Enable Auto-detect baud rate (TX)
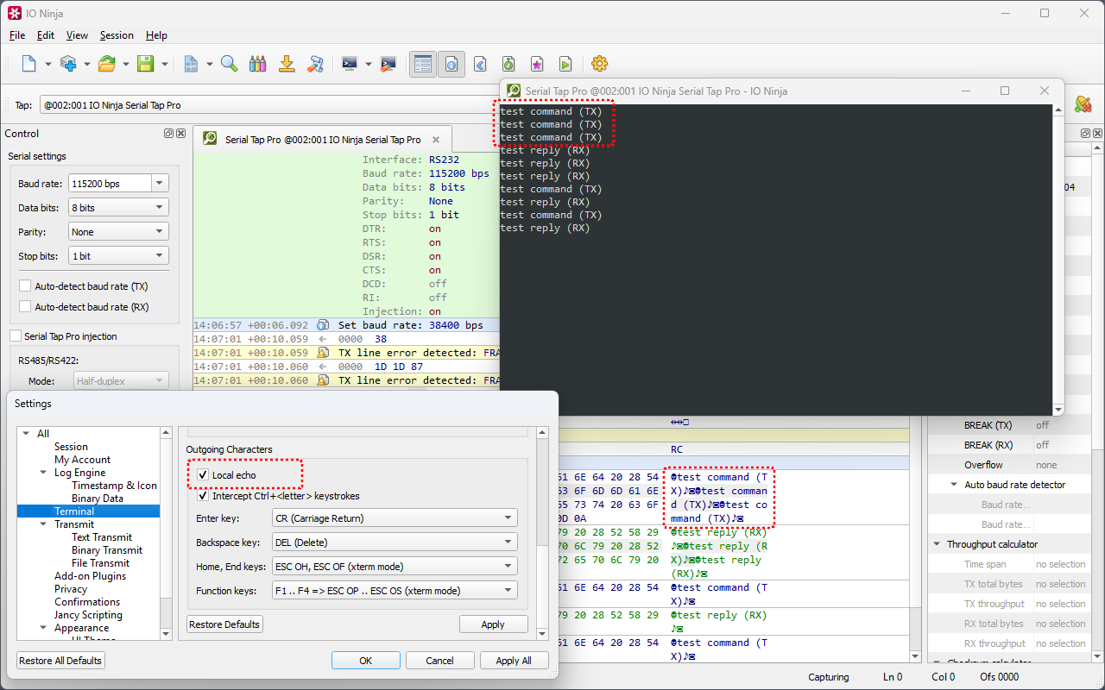 pos(26,286)
